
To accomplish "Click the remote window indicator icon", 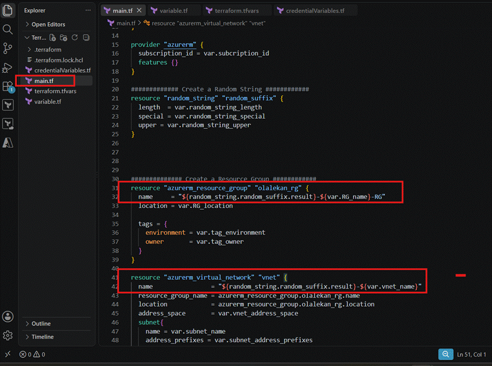I will (x=8, y=354).
